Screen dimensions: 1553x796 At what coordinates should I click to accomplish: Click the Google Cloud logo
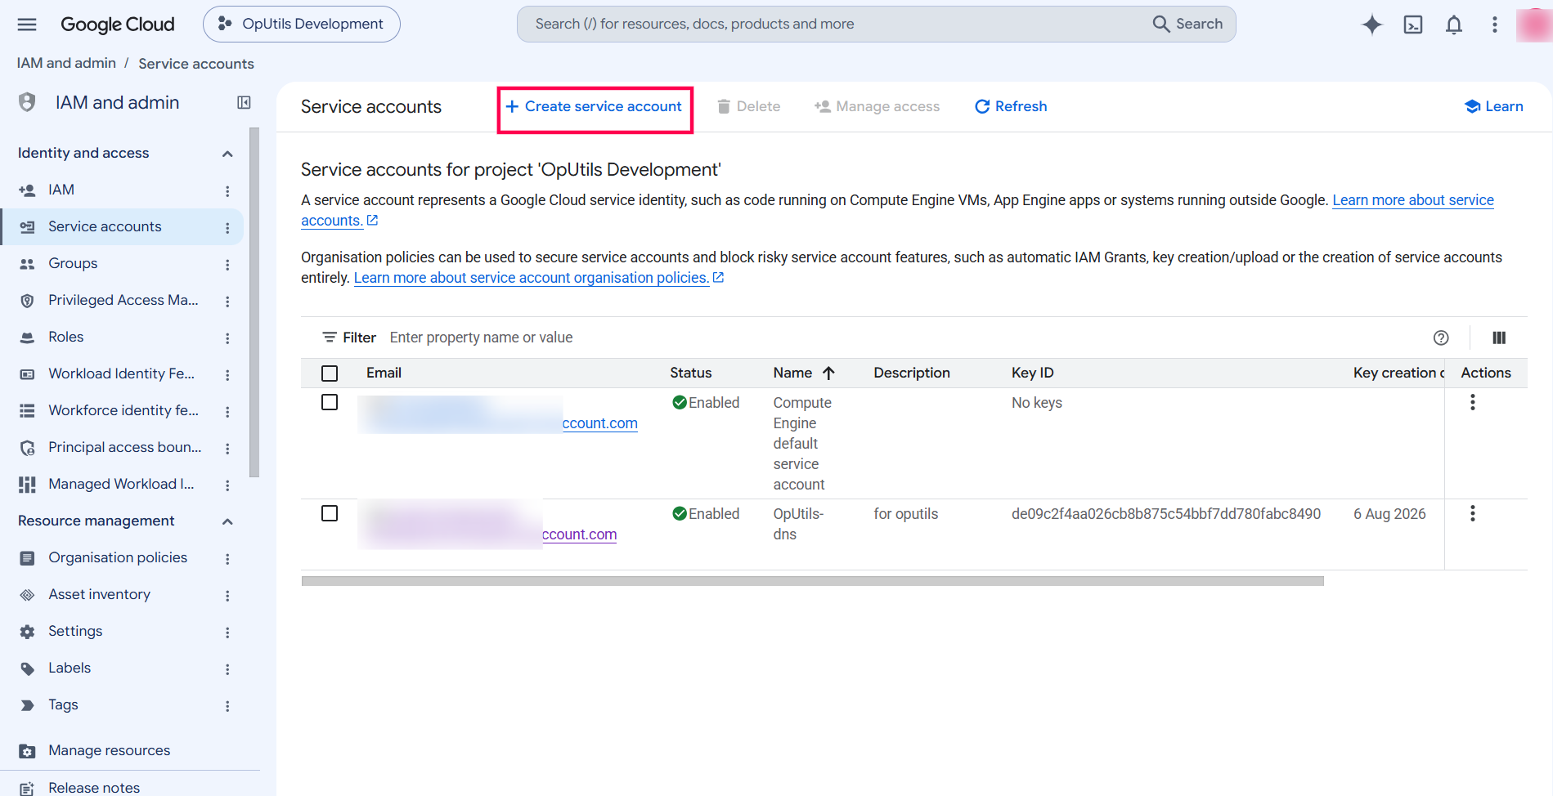pyautogui.click(x=117, y=25)
